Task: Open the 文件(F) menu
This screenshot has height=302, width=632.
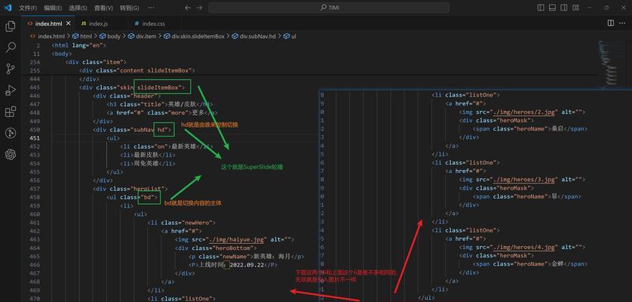Action: 28,8
